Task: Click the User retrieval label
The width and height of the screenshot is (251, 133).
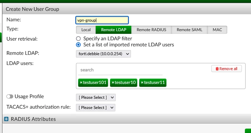Action: 22,39
